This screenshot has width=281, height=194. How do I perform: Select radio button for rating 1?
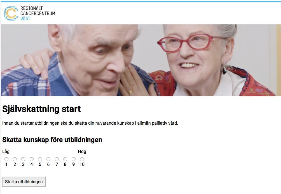coord(6,159)
